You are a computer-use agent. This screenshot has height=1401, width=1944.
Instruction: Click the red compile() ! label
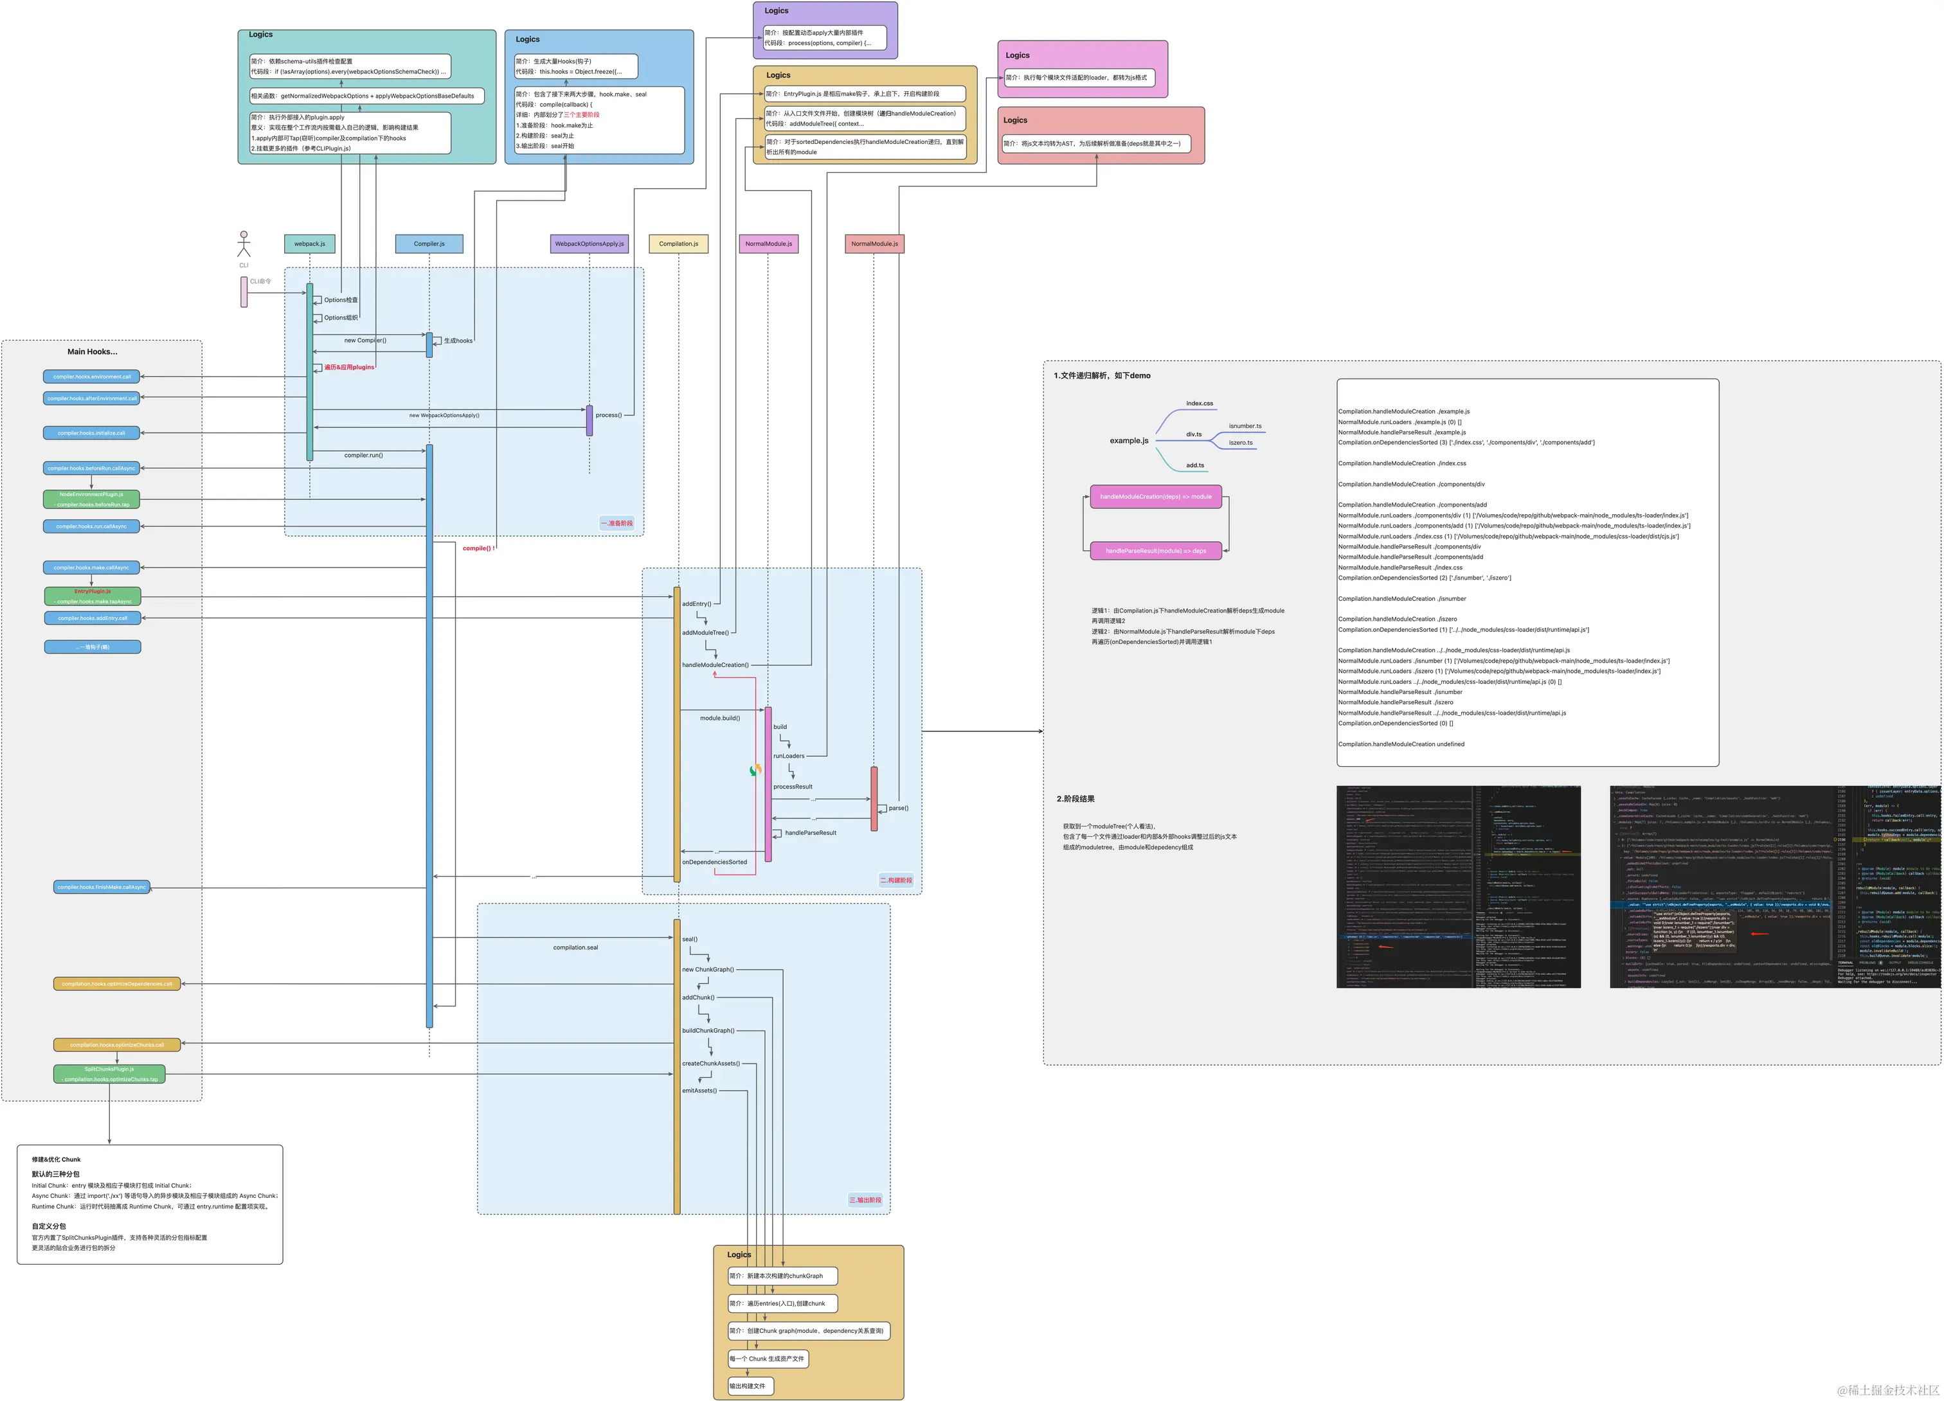478,548
